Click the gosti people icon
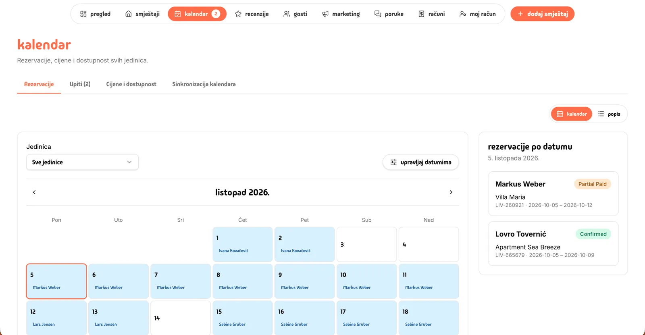 pyautogui.click(x=287, y=14)
